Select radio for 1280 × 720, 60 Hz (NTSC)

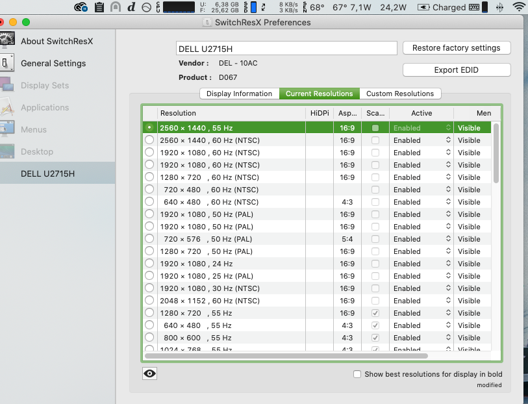tap(149, 177)
